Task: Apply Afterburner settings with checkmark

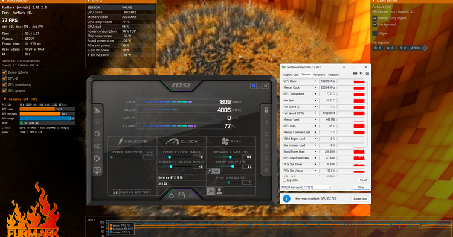Action: tap(191, 196)
